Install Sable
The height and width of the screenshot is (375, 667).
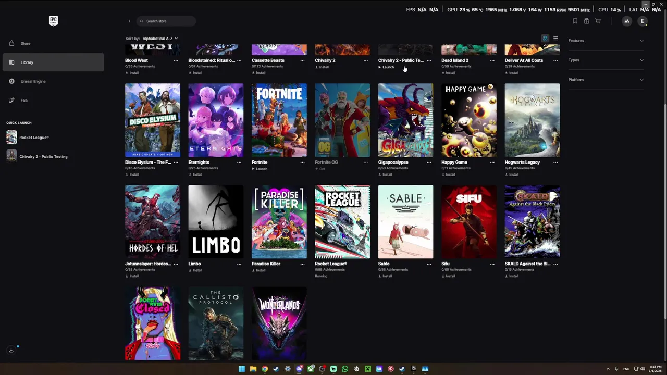pos(385,276)
